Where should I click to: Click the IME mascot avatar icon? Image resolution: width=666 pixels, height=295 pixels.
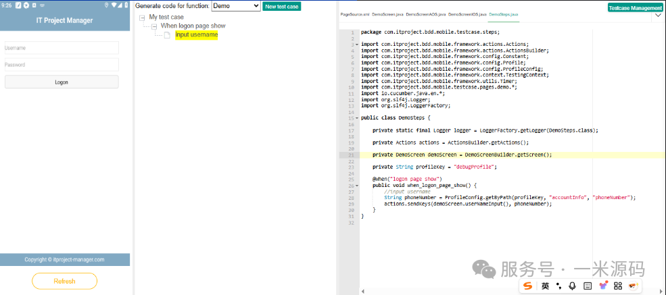pos(634,286)
